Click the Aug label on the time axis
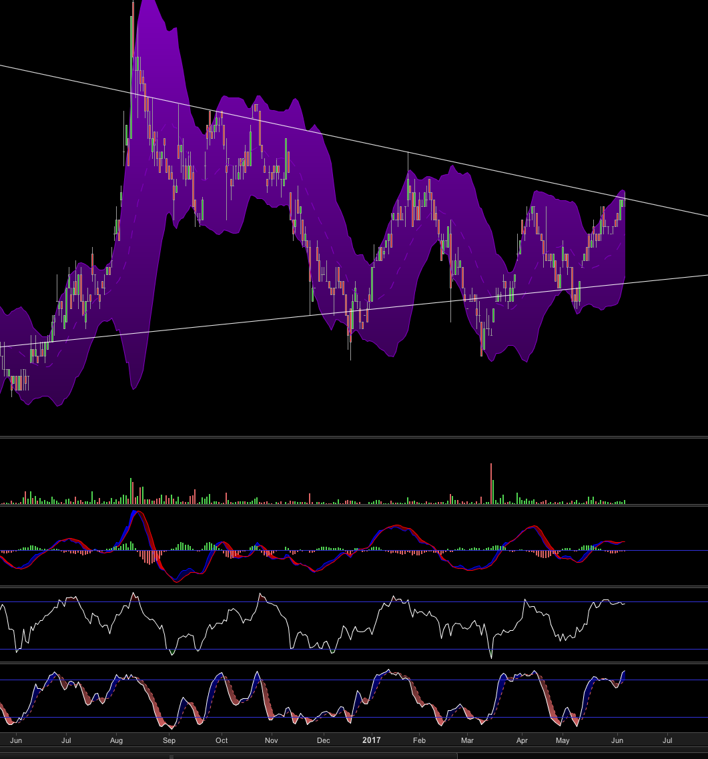The image size is (708, 759). [116, 740]
